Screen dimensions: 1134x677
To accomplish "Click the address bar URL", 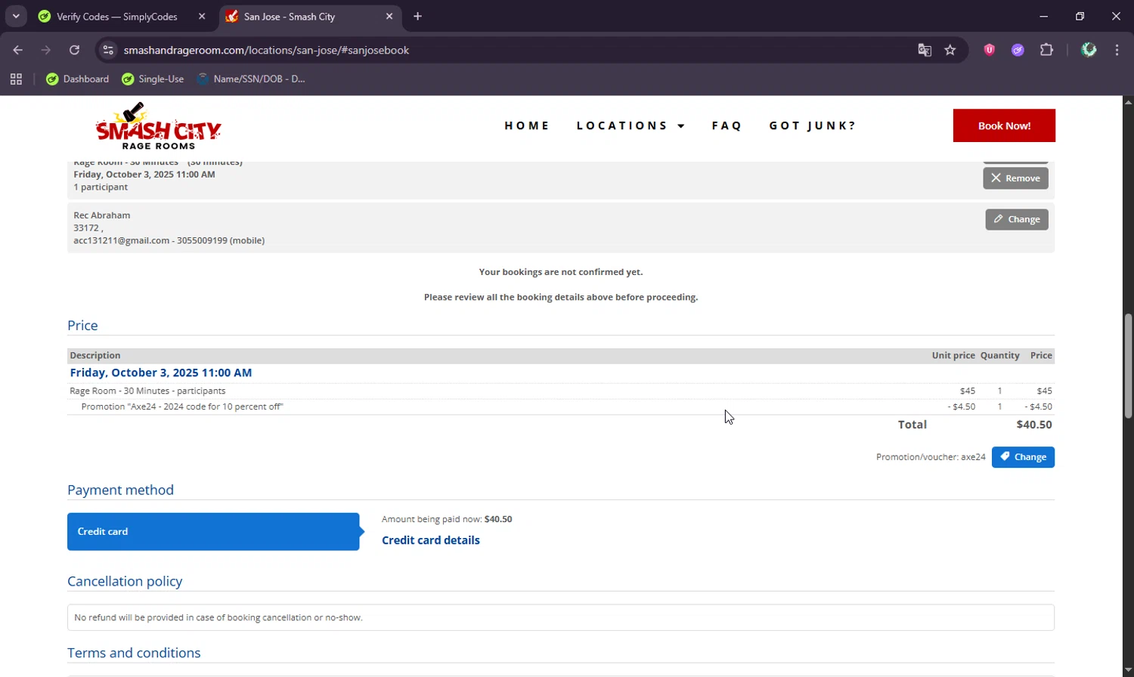I will pos(266,50).
